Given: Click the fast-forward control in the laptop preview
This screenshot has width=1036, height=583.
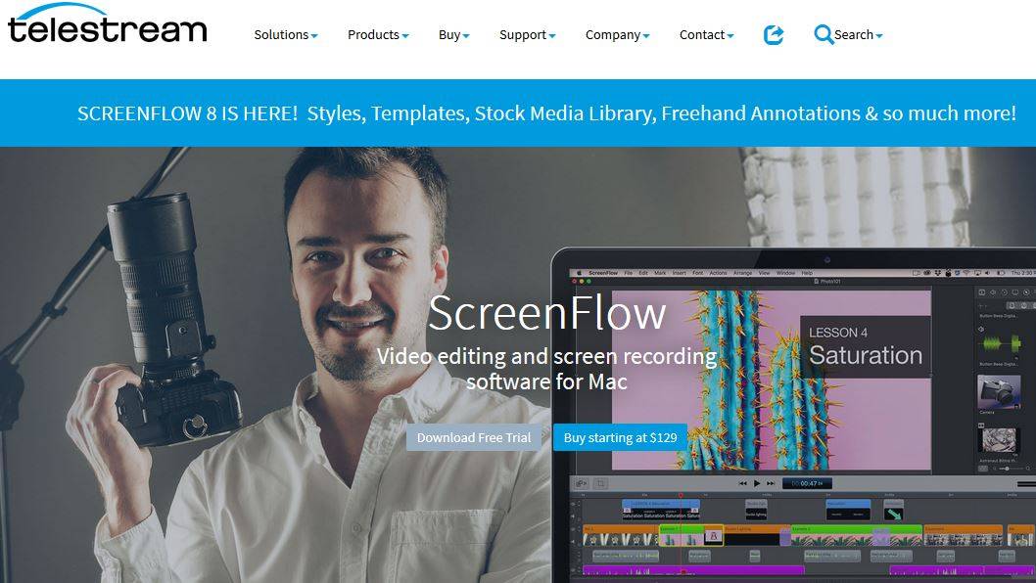Looking at the screenshot, I should pyautogui.click(x=771, y=483).
